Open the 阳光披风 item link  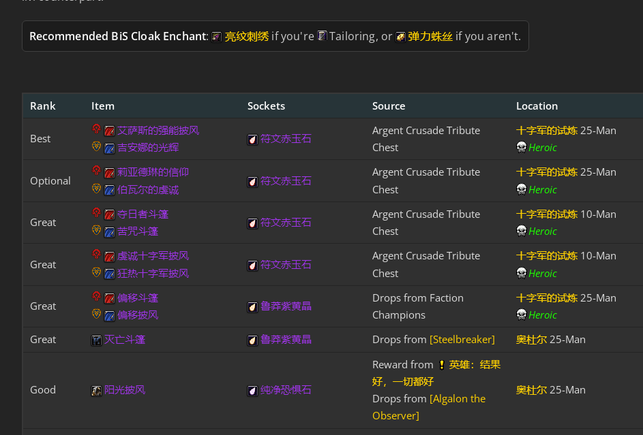pos(125,390)
